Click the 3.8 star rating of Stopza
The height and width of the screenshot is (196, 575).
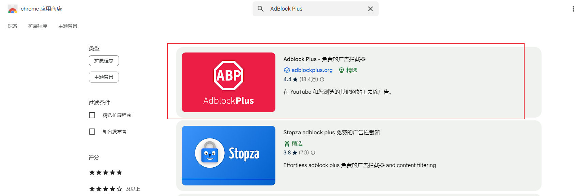pyautogui.click(x=290, y=152)
